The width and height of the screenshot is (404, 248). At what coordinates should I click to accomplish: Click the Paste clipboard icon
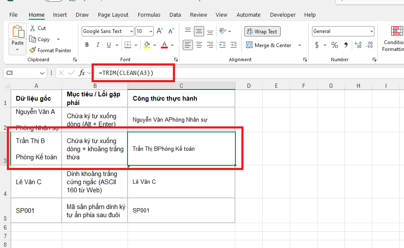point(18,32)
